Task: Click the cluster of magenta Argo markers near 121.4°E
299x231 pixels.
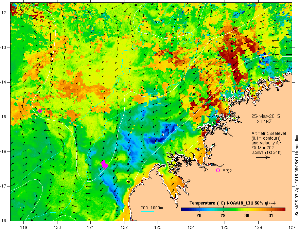Action: pyautogui.click(x=104, y=165)
